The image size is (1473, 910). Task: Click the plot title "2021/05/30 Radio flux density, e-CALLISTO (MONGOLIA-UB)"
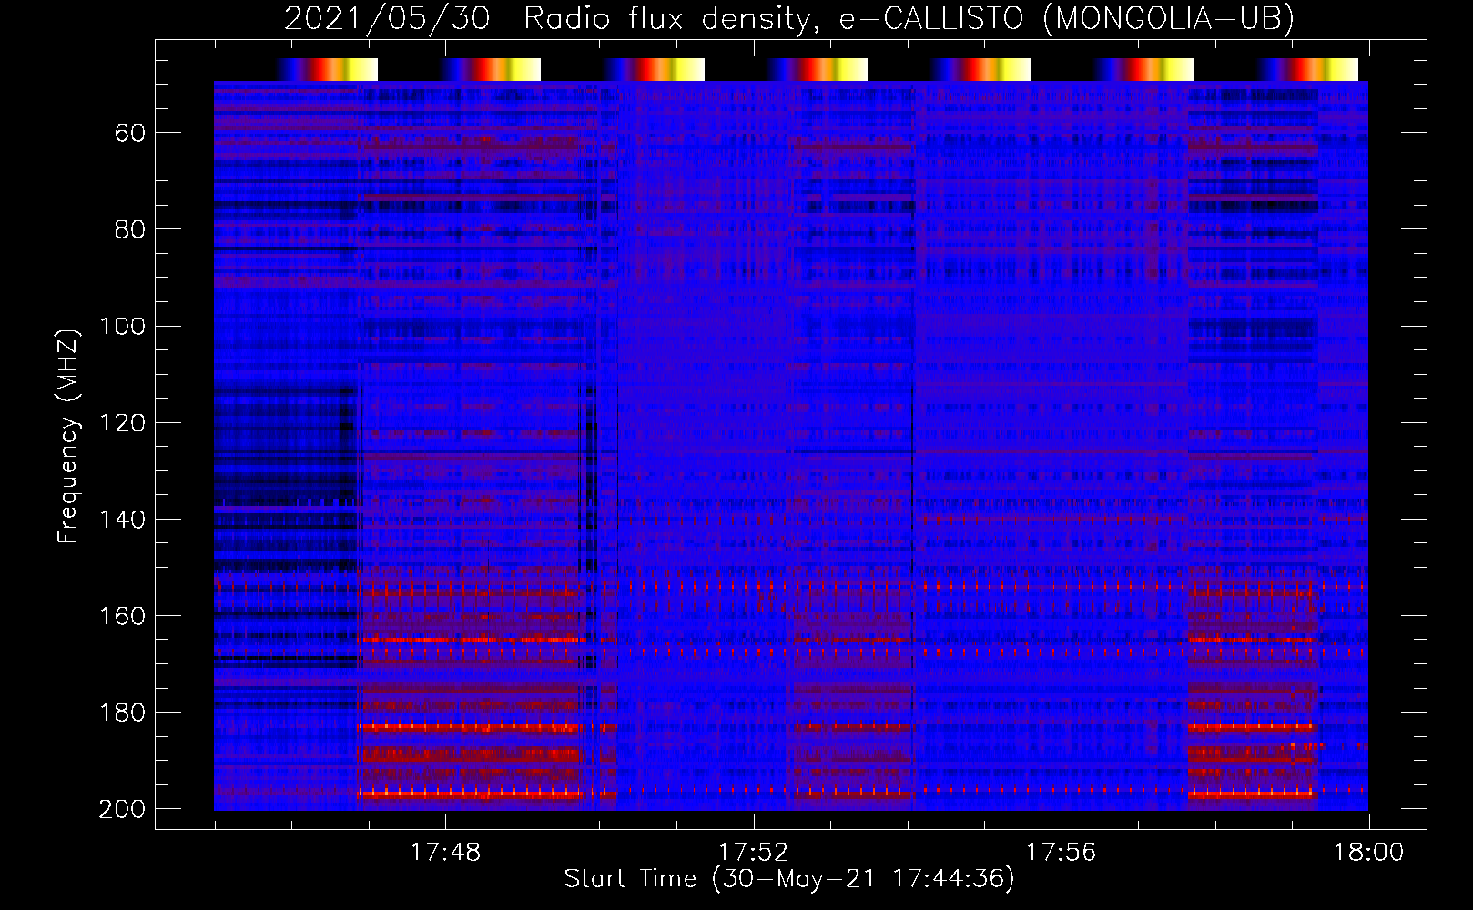coord(789,19)
